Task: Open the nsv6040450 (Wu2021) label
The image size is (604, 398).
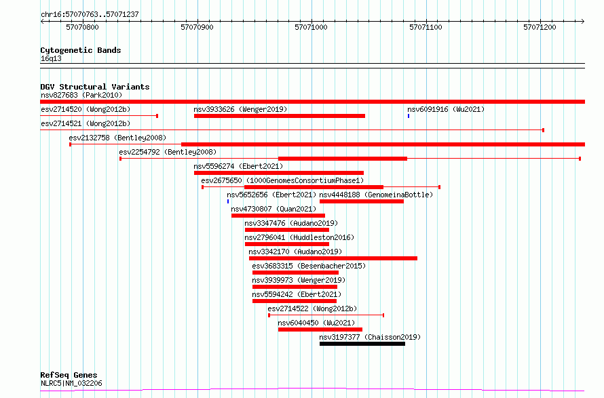Action: pyautogui.click(x=316, y=323)
